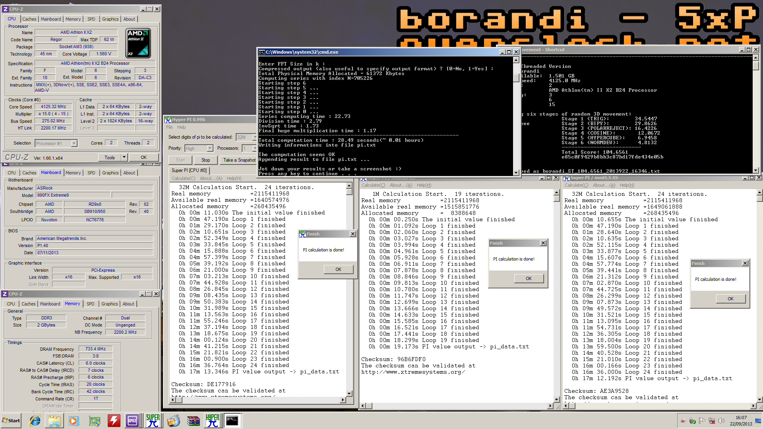Open the shielded control panel taskbar icon
This screenshot has height=429, width=763.
point(94,420)
